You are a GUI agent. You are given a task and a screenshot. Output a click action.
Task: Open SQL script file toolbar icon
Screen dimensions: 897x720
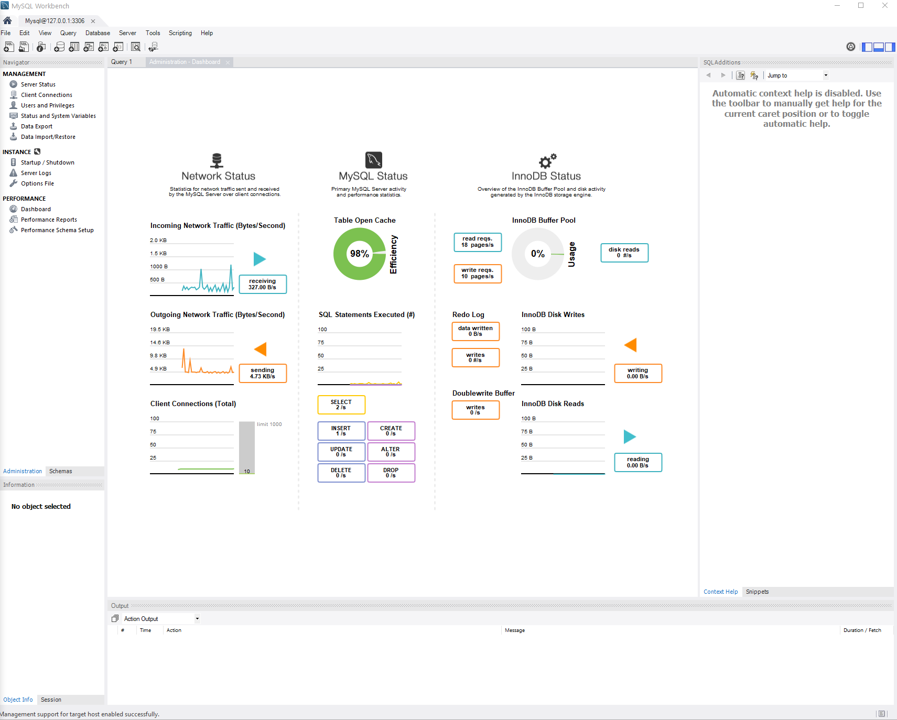coord(24,47)
